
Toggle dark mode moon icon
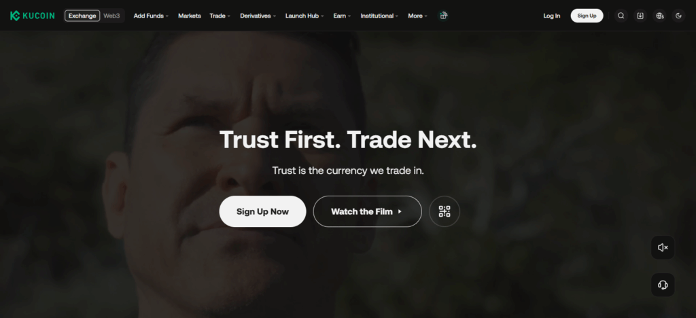[679, 16]
